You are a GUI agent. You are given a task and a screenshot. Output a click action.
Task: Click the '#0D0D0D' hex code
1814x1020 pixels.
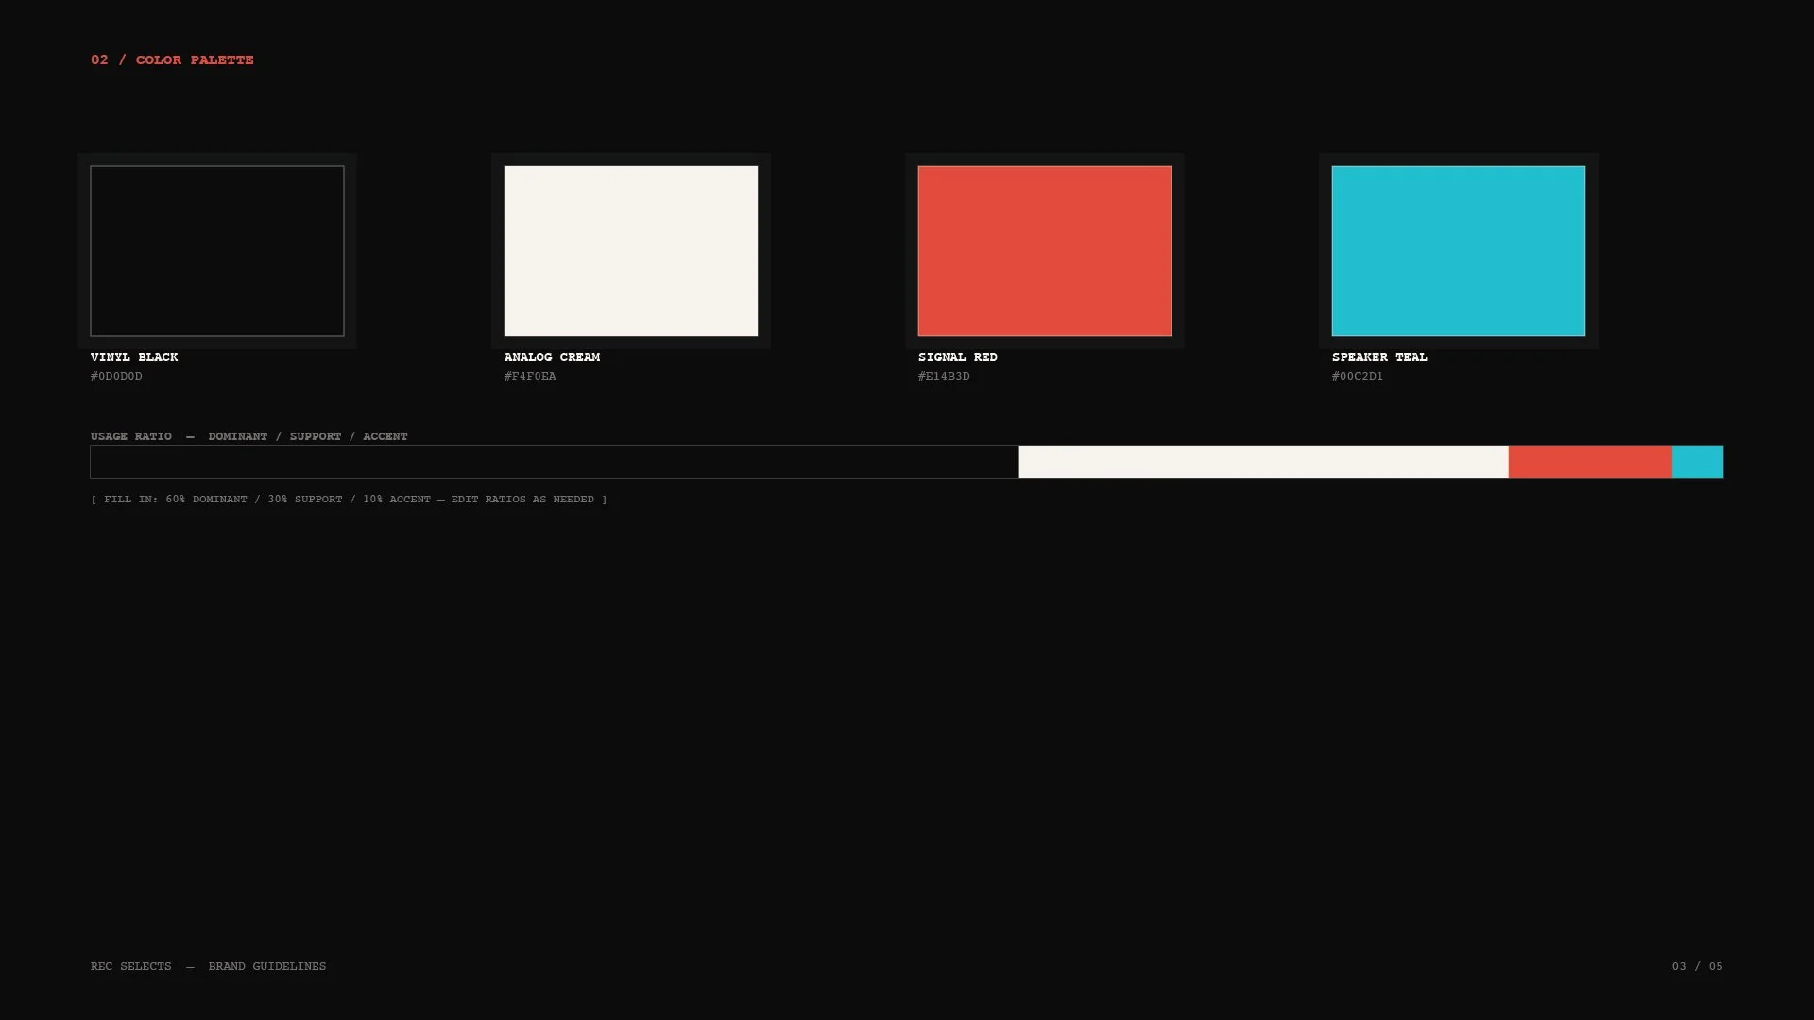tap(116, 376)
